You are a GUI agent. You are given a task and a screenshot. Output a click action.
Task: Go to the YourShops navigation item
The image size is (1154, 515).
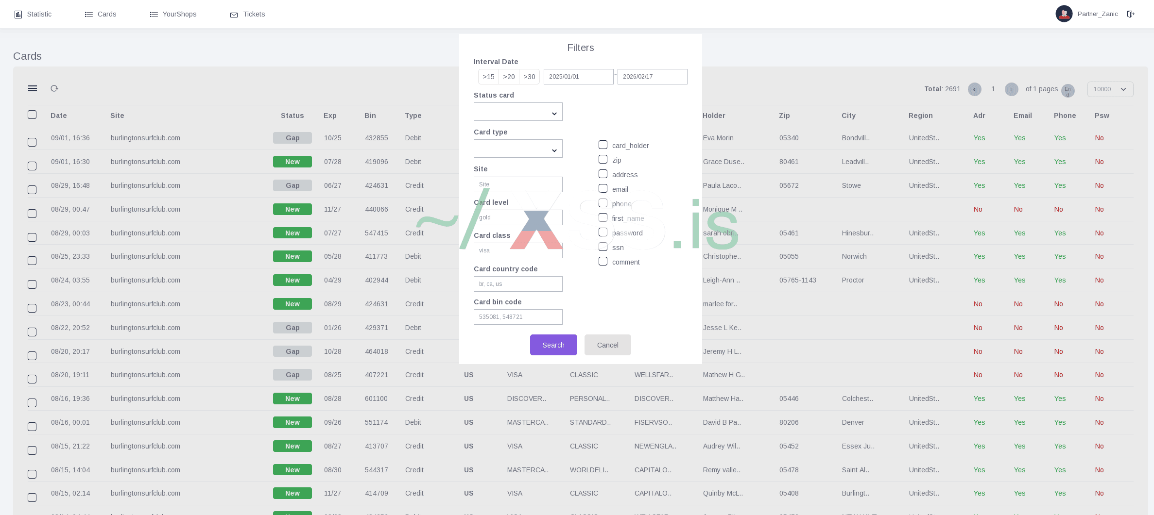click(173, 14)
